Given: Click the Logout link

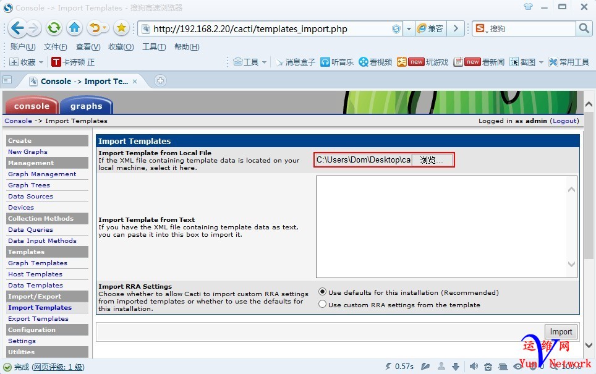Looking at the screenshot, I should (564, 121).
